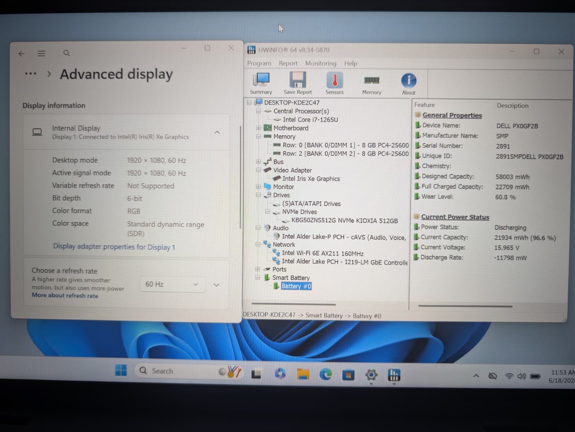Select Intel Alder Lake PCH I219-LM GbE node
This screenshot has height=432, width=575.
pyautogui.click(x=345, y=262)
